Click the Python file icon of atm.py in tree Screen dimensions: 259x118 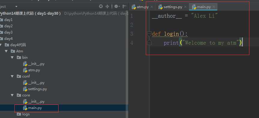25,70
